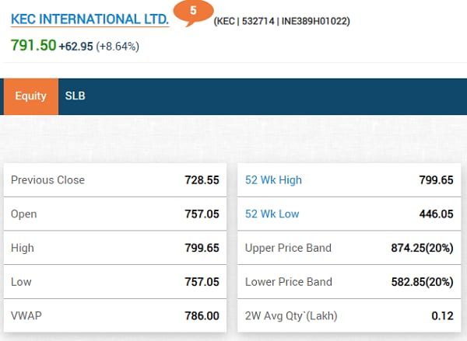Viewport: 467px width, 341px height.
Task: Select the Open price row label
Action: click(24, 214)
